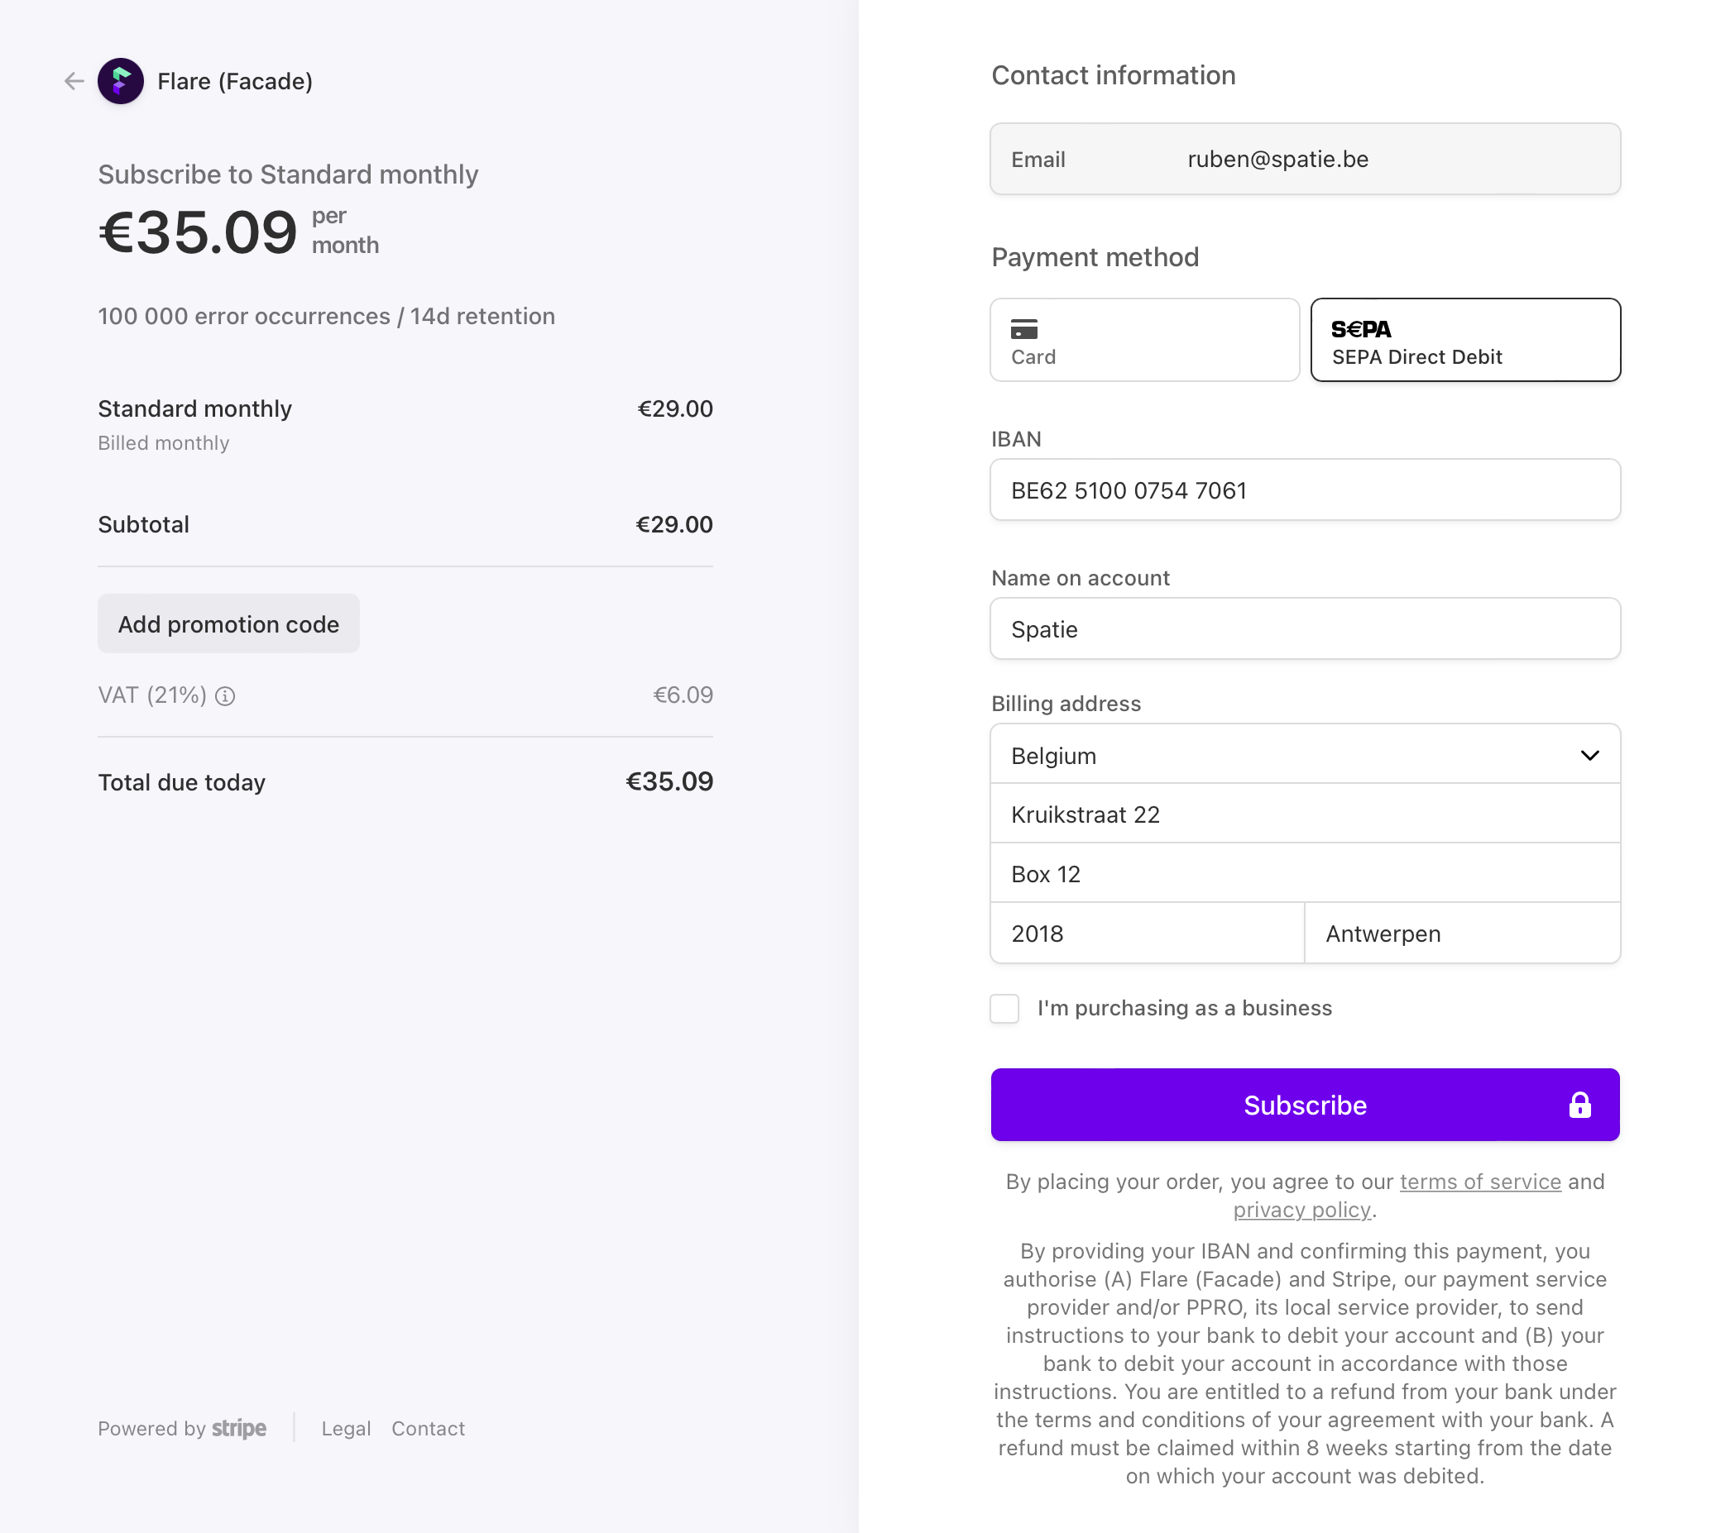
Task: Click the Flare logo icon
Action: click(x=121, y=81)
